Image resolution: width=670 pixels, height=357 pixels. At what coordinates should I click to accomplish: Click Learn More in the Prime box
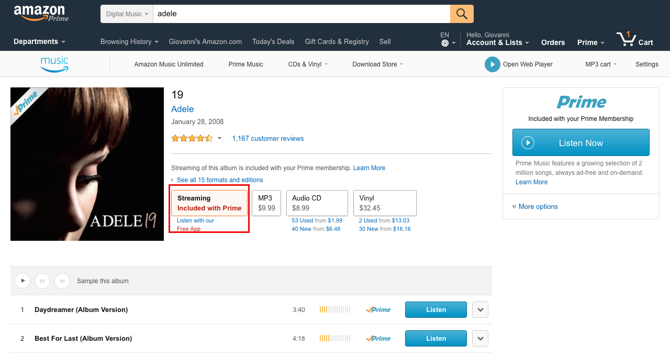pos(531,182)
